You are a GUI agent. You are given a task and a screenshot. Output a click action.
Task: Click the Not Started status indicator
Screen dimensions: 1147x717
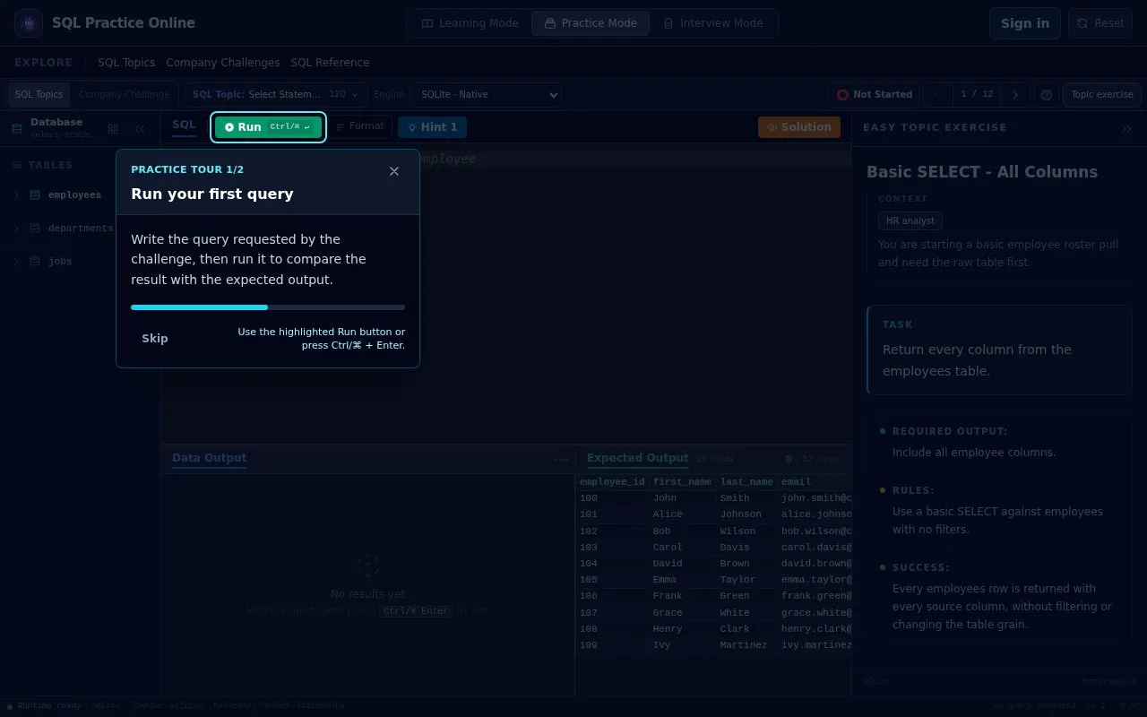click(x=875, y=95)
